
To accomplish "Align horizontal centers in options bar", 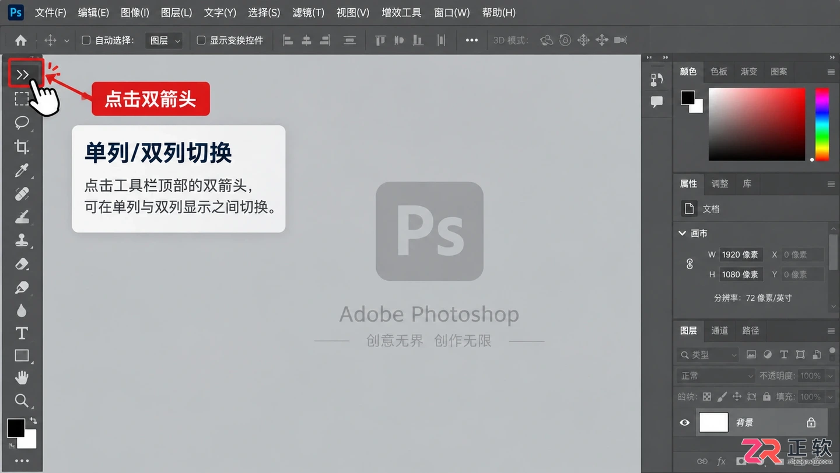I will pos(306,40).
